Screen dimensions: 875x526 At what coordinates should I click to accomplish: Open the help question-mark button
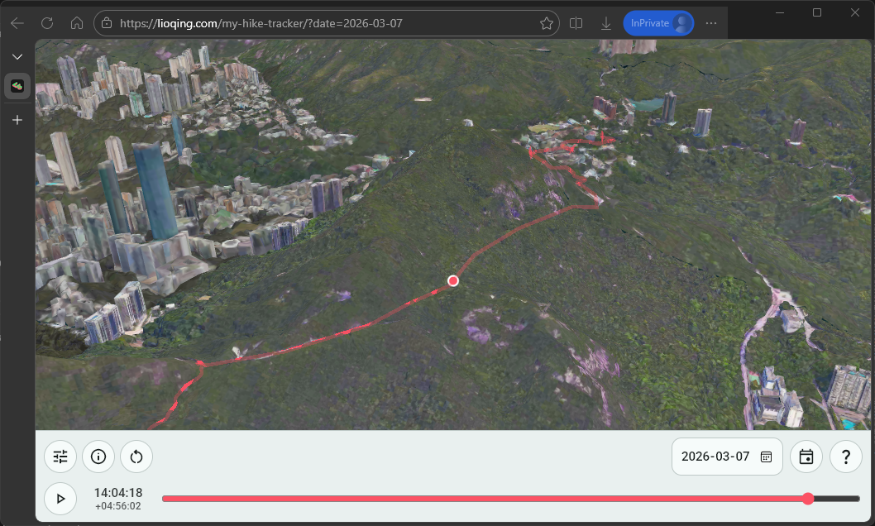[845, 457]
